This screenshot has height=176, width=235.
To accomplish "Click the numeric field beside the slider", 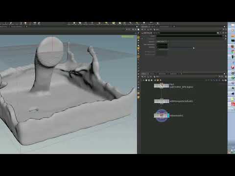I will [162, 47].
